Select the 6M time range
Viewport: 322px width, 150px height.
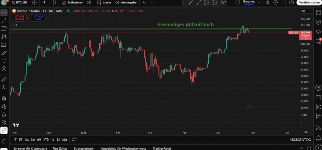(39, 140)
